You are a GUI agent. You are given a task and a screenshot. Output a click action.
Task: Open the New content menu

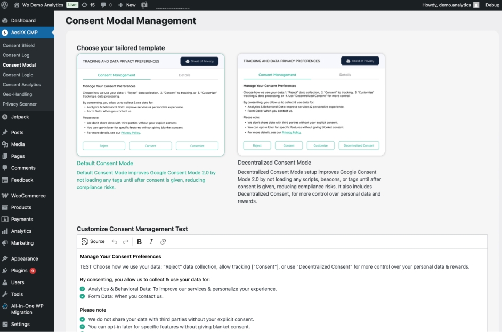(x=127, y=5)
